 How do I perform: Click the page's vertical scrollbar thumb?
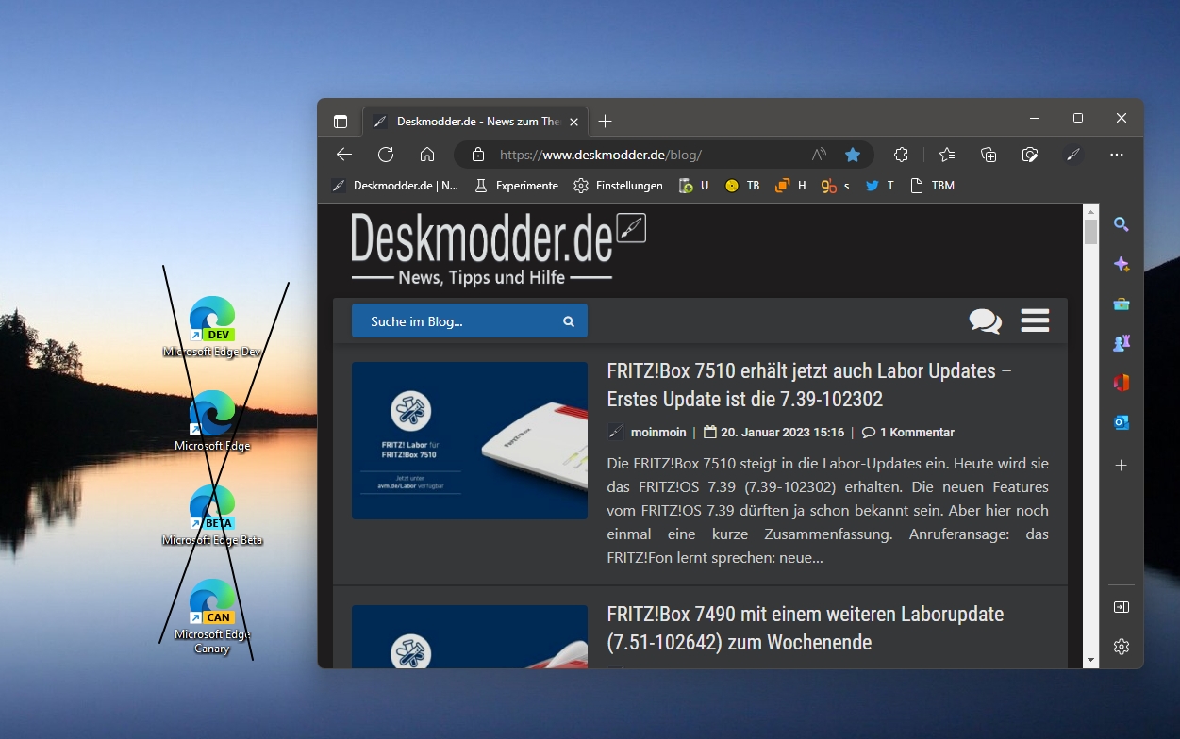pos(1091,232)
